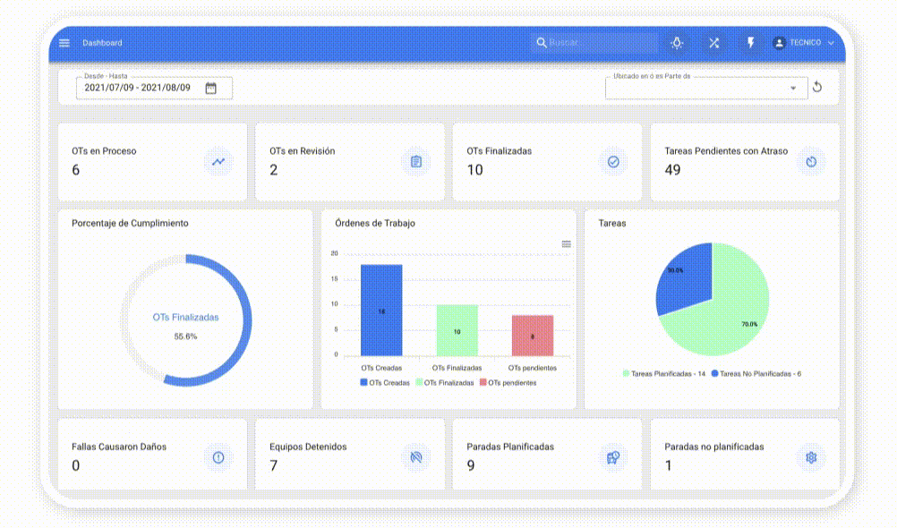Image resolution: width=897 pixels, height=528 pixels.
Task: Expand the Ubicado en ó es Parte de dropdown
Action: 793,88
